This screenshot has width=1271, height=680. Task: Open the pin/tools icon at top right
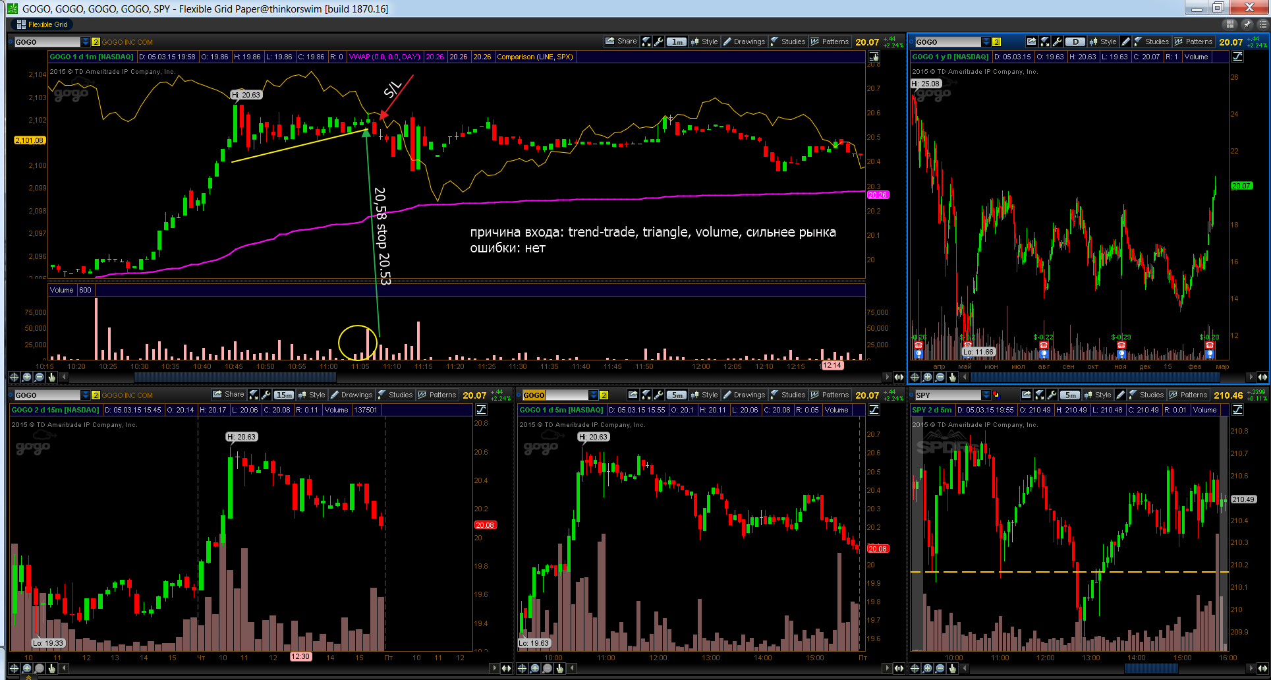pos(1247,24)
